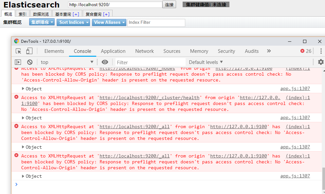325x194 pixels.
Task: Open the app.js:1307 link below the _cluster/health error
Action: (295, 117)
